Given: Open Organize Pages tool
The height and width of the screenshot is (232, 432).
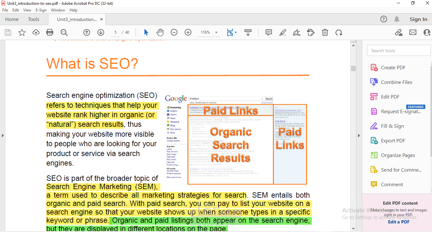Looking at the screenshot, I should click(x=398, y=155).
